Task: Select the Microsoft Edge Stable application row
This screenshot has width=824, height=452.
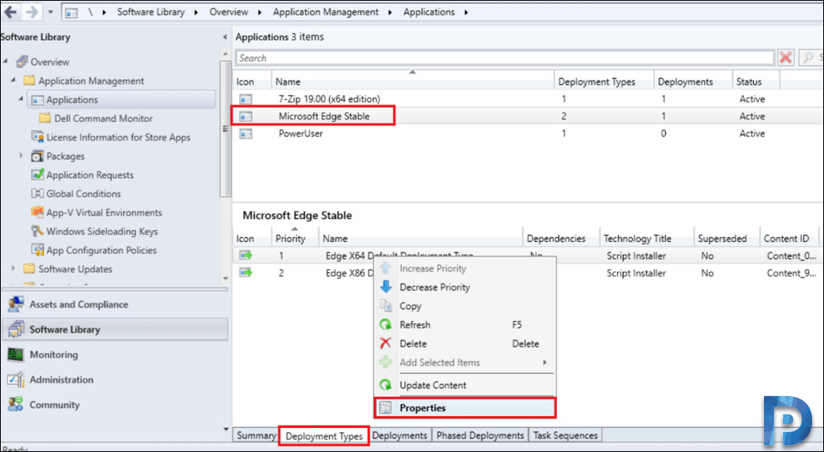Action: click(527, 116)
